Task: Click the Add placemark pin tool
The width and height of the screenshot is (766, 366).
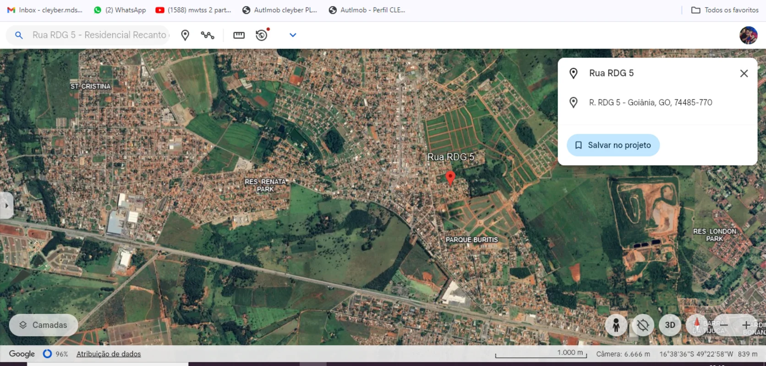Action: tap(185, 35)
